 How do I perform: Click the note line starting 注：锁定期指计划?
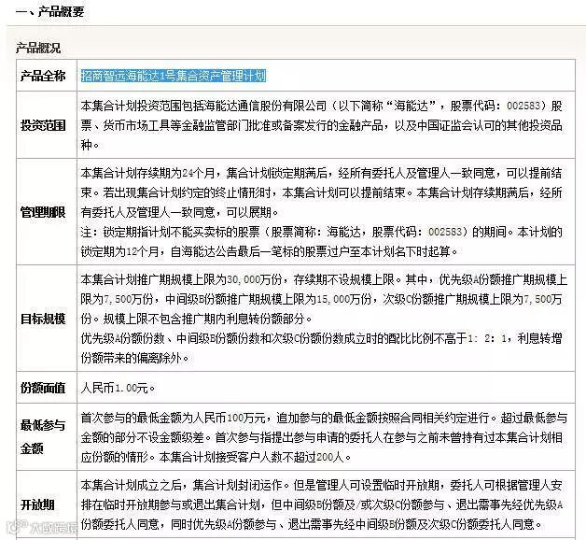(322, 232)
